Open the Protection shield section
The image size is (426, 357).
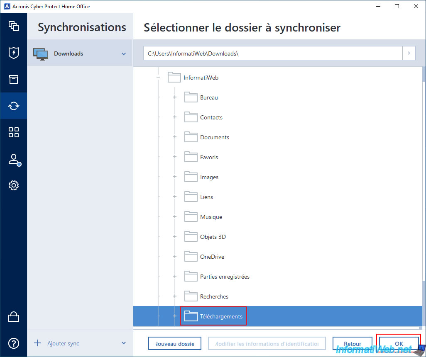click(x=14, y=53)
